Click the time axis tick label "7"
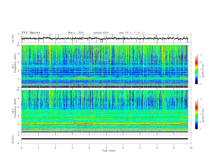The height and width of the screenshot is (166, 215). pyautogui.click(x=140, y=148)
